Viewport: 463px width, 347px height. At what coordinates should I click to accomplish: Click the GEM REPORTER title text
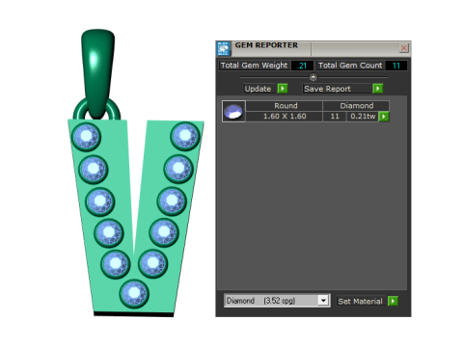(266, 45)
